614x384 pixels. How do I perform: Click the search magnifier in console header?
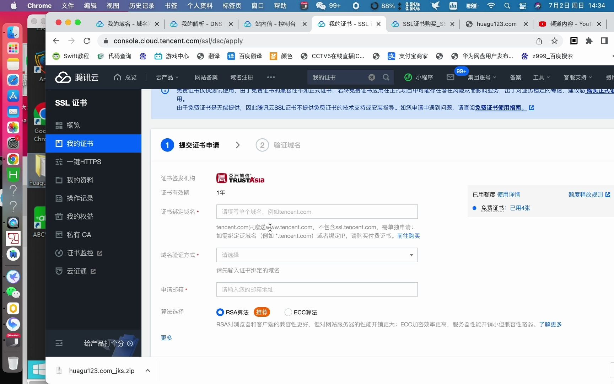coord(386,77)
